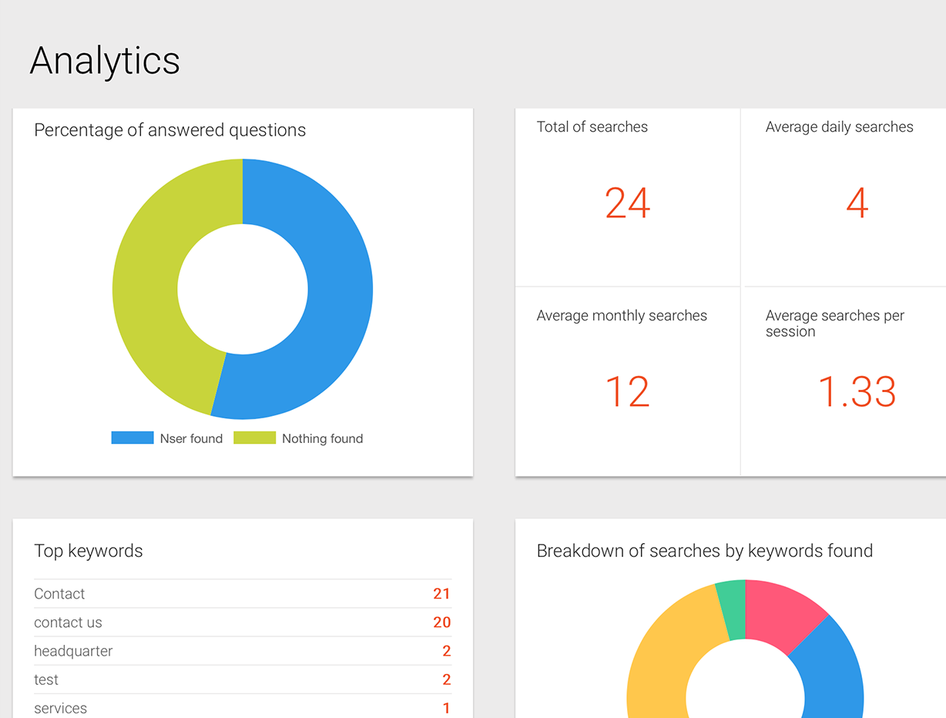Select the 'headquarter' keyword row
The image size is (946, 718).
pos(243,651)
